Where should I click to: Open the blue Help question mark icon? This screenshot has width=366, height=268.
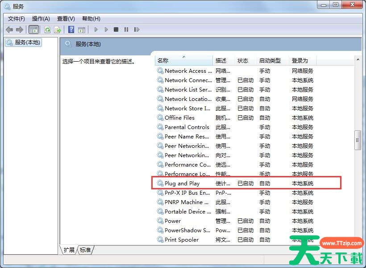coord(71,29)
